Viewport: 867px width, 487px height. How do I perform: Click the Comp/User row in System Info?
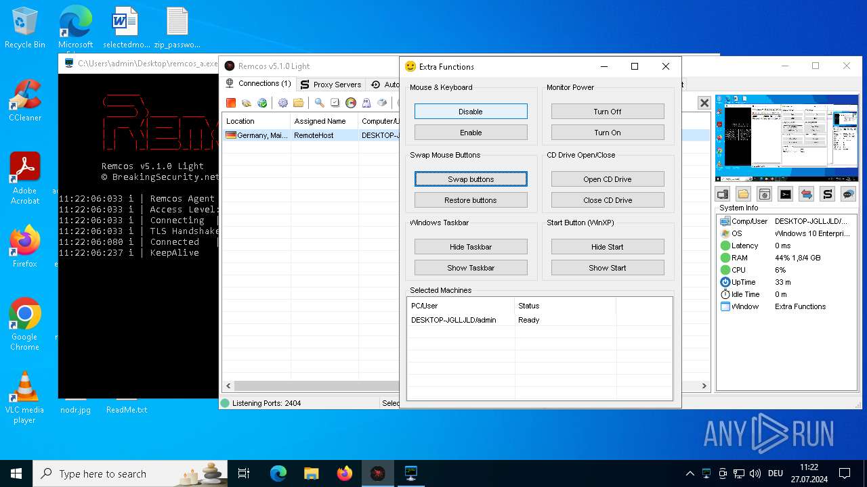coord(786,221)
